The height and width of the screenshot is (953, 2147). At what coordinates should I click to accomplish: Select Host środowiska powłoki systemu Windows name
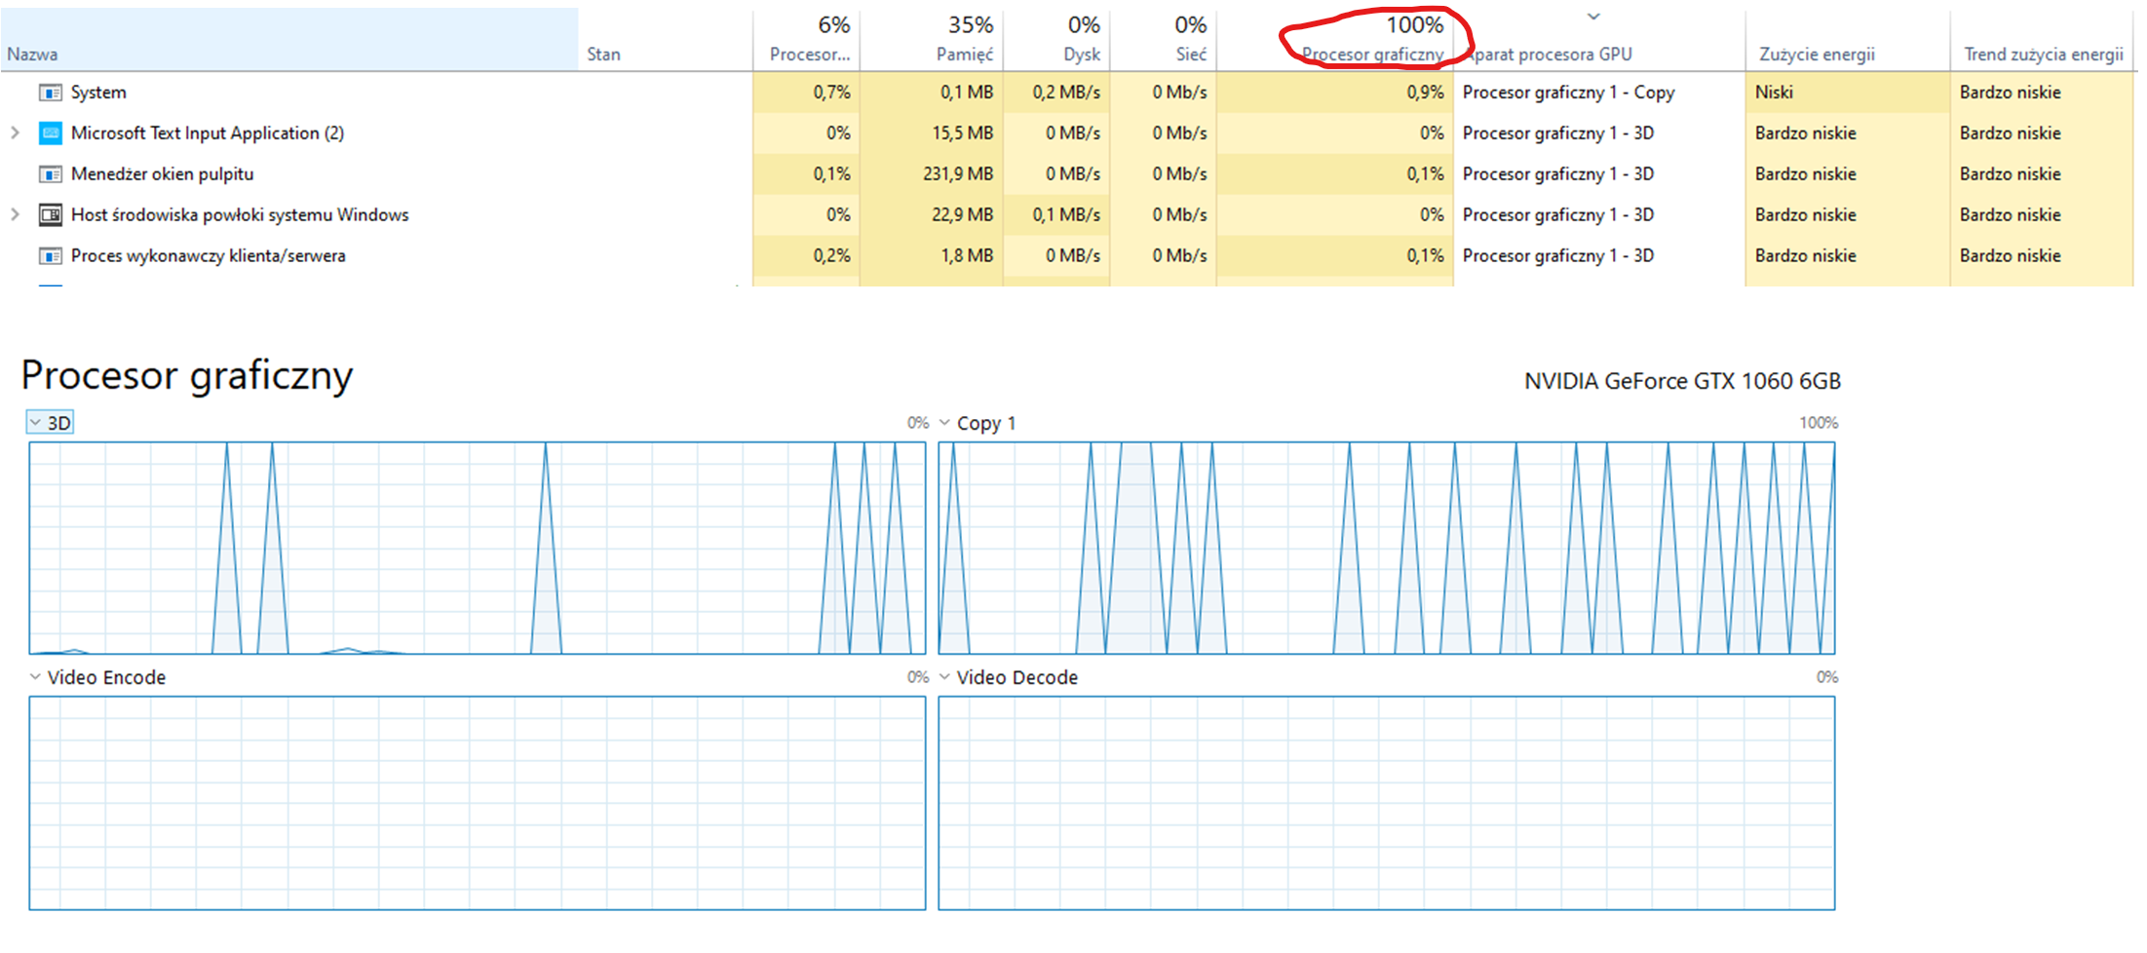(240, 215)
